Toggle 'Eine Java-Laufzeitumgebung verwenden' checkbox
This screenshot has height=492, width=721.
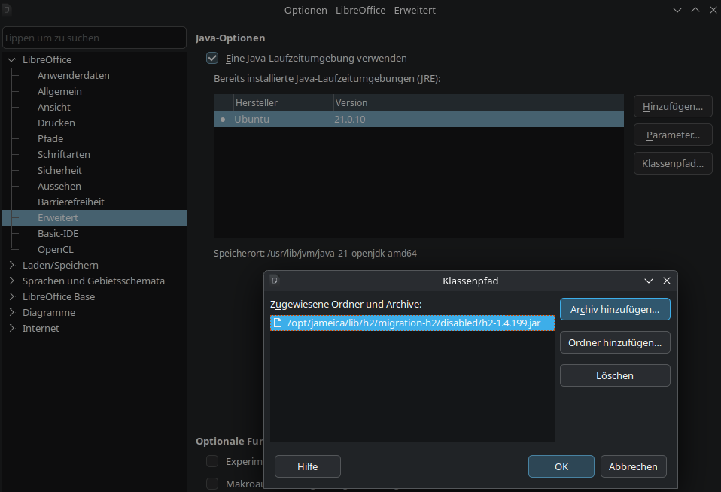point(212,59)
